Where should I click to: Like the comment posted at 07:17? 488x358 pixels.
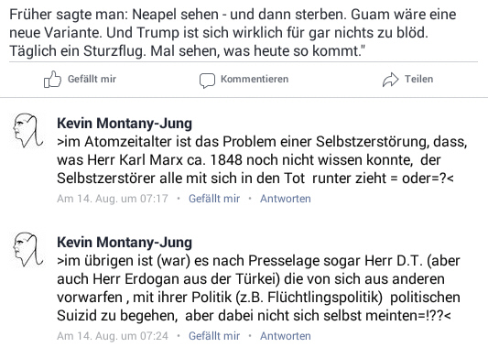pos(214,199)
